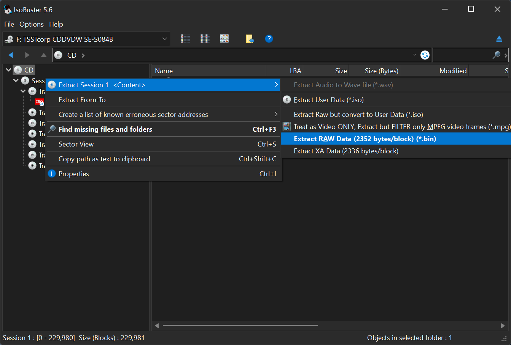
Task: Sort by the LBA column header
Action: [295, 70]
